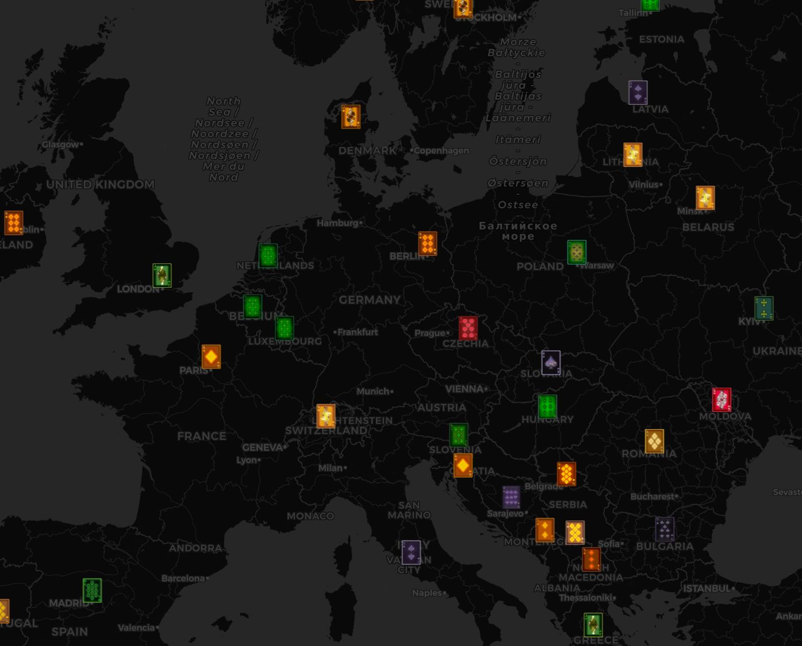Image resolution: width=802 pixels, height=646 pixels.
Task: Select the orange card near Stockholm
Action: click(463, 7)
